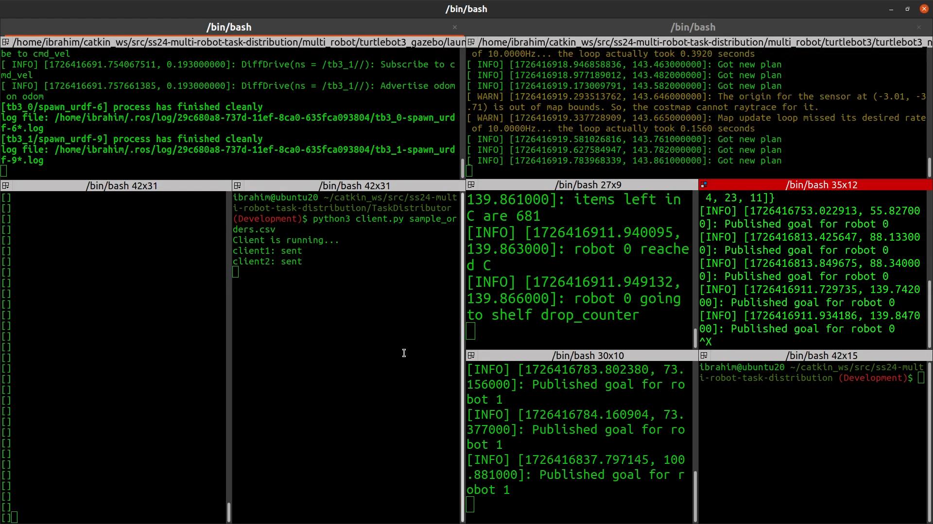This screenshot has width=933, height=524.
Task: Click the '^X' text in 35x12 pane
Action: click(x=706, y=342)
